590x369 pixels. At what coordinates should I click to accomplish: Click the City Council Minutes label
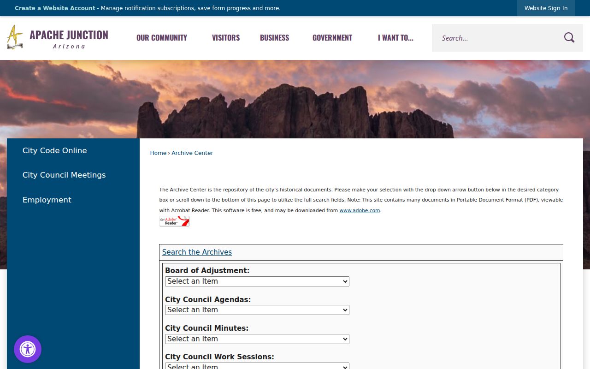[206, 328]
